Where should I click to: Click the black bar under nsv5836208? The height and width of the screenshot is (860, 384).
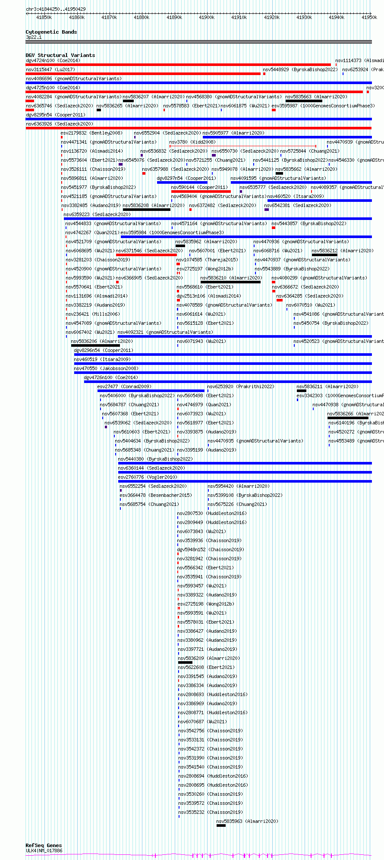coord(147,210)
